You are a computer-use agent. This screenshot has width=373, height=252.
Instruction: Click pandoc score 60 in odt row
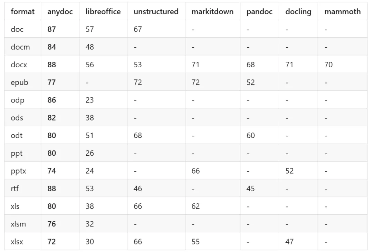click(250, 135)
